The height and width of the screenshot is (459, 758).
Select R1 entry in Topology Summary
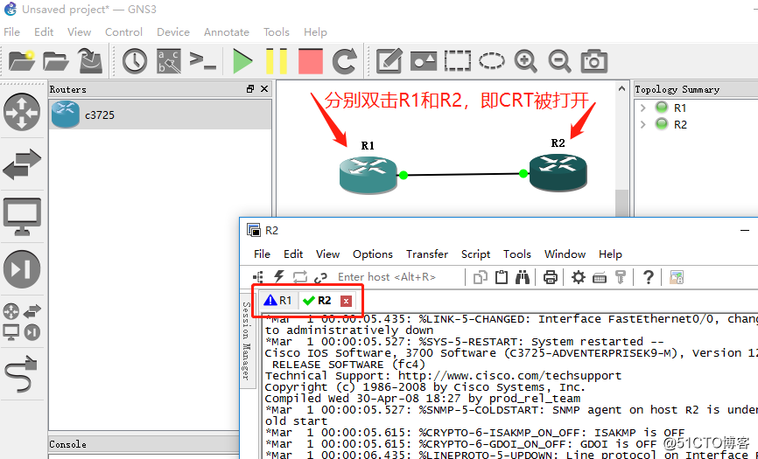pos(680,108)
